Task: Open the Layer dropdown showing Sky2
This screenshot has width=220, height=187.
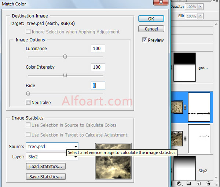Action: click(x=52, y=157)
